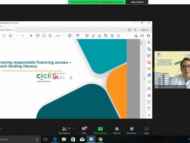This screenshot has width=190, height=143.
Task: Open Mail app from taskbar
Action: point(82,139)
